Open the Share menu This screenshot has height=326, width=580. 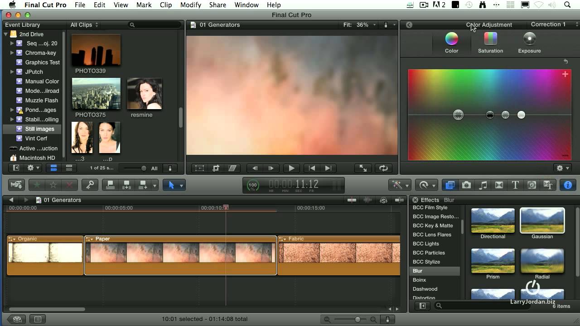tap(217, 5)
